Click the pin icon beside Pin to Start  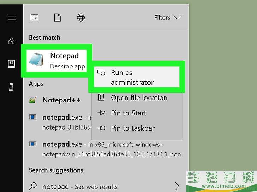pyautogui.click(x=101, y=113)
